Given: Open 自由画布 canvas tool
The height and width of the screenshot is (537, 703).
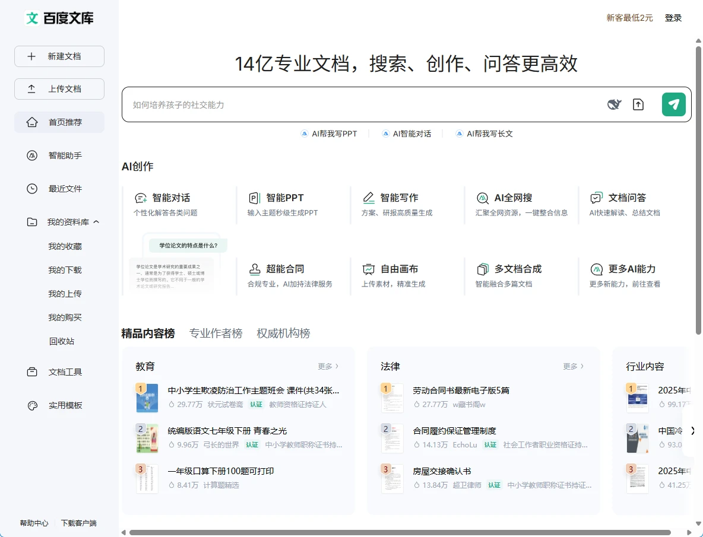Looking at the screenshot, I should [399, 269].
